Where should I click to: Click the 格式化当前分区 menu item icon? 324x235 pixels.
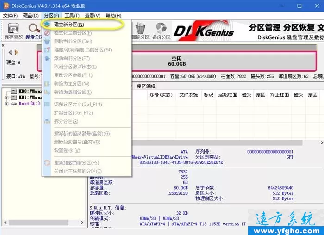coord(47,33)
